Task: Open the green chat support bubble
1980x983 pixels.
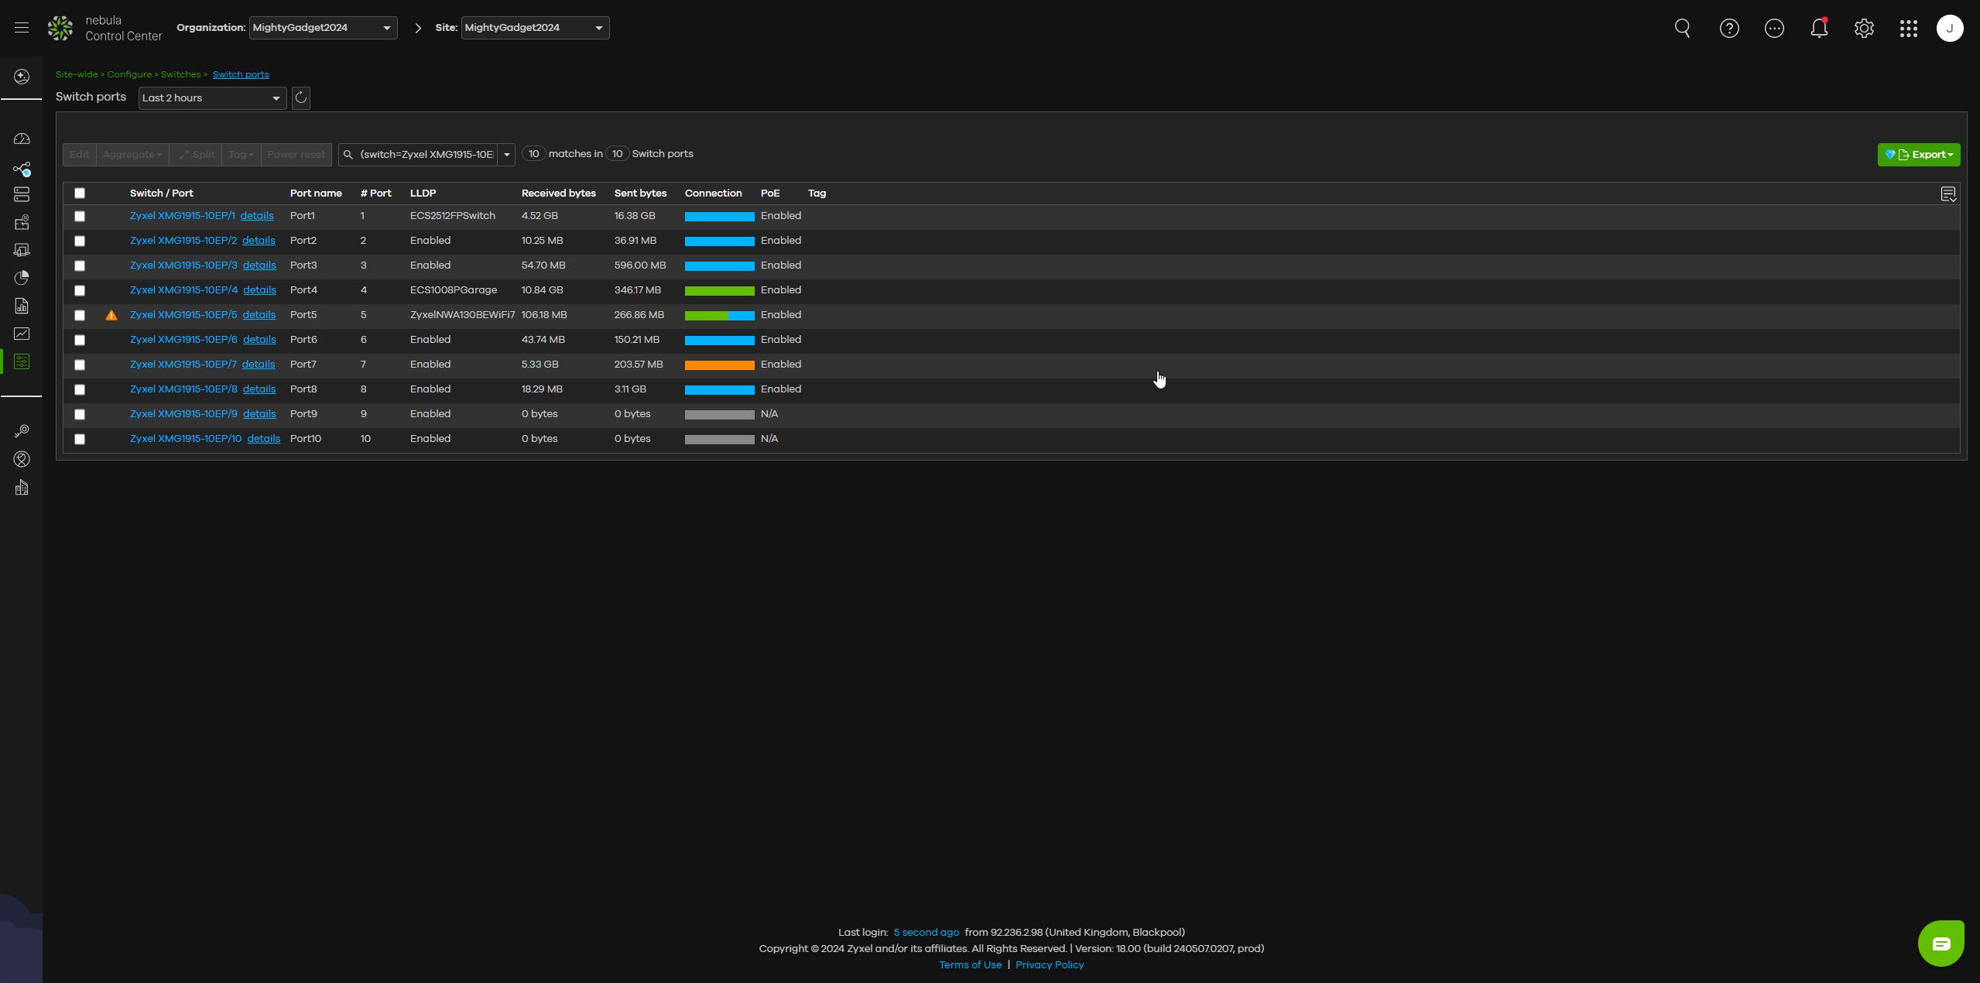Action: [1941, 944]
